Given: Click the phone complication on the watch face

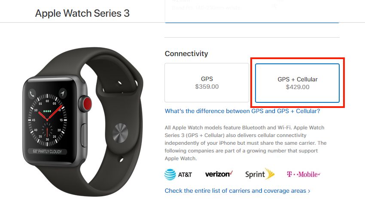Looking at the screenshot, I should click(x=32, y=94).
